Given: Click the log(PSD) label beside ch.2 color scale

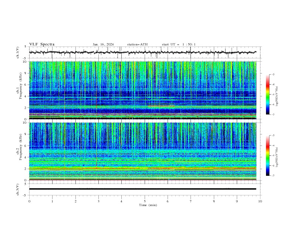Looking at the screenshot, I should tap(277, 157).
